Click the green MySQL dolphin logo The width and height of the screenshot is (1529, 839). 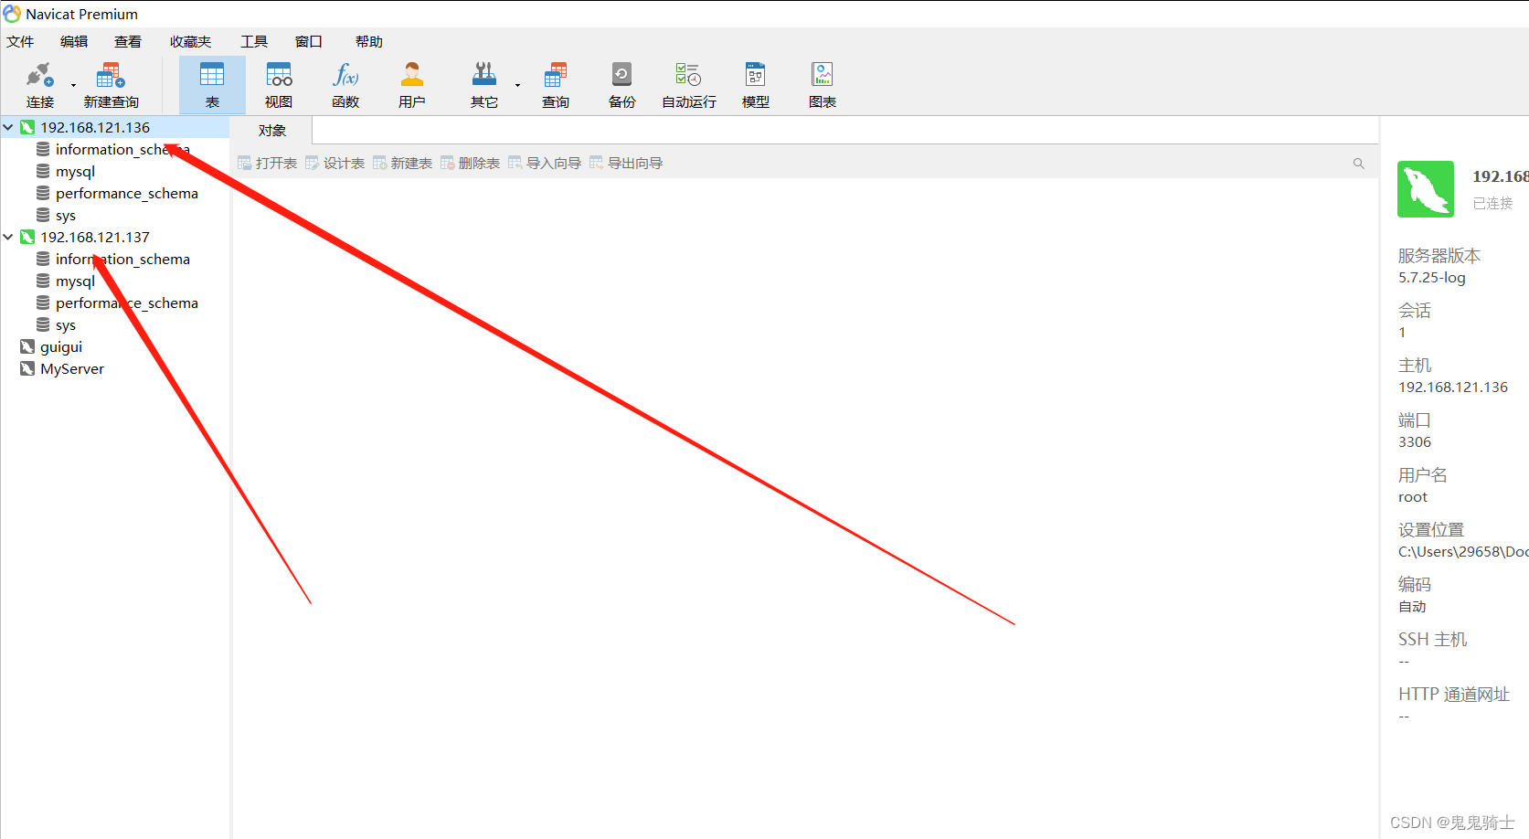(1426, 189)
